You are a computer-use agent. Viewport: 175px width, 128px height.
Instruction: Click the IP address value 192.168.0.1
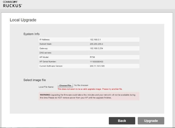click(95, 40)
